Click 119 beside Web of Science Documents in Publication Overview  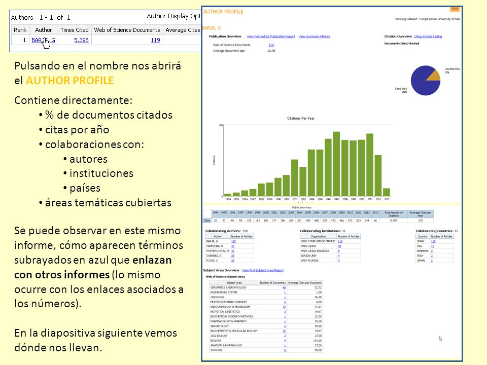pyautogui.click(x=271, y=45)
